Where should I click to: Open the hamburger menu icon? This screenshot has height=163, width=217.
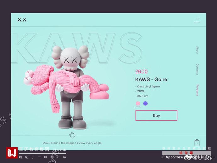[x=197, y=20]
